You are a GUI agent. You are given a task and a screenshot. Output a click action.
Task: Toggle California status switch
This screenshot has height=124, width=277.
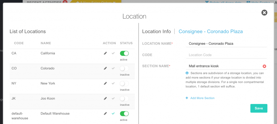tap(124, 53)
